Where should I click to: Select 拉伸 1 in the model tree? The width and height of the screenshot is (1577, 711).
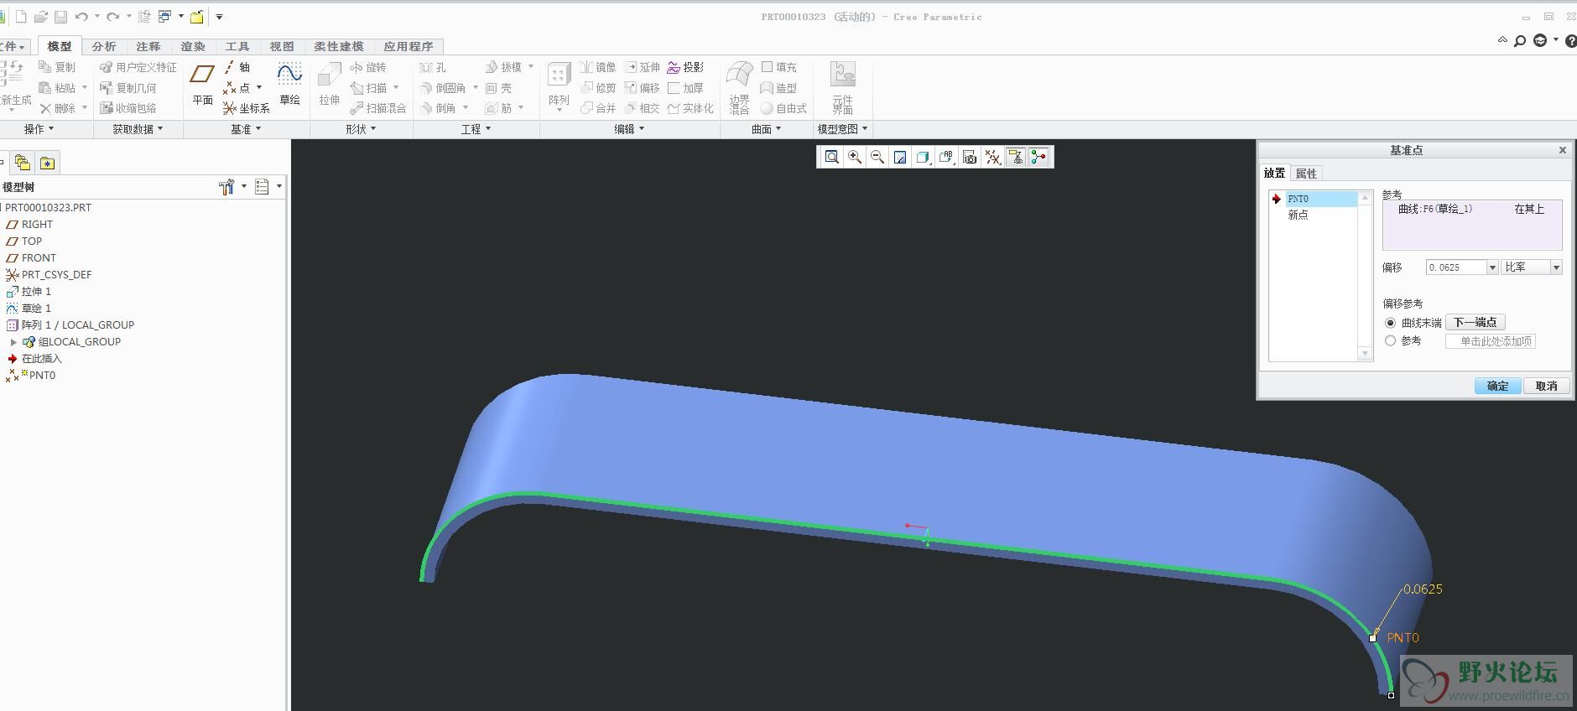[36, 292]
